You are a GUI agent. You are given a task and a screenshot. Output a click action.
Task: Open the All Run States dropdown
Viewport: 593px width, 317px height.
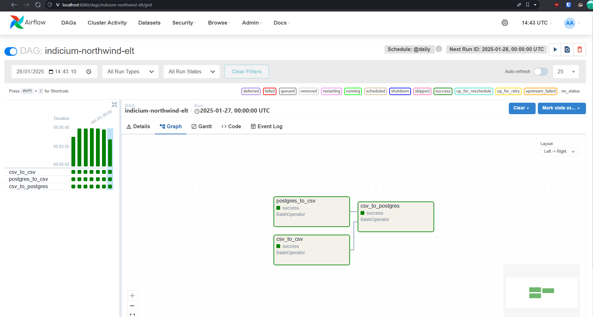click(192, 72)
